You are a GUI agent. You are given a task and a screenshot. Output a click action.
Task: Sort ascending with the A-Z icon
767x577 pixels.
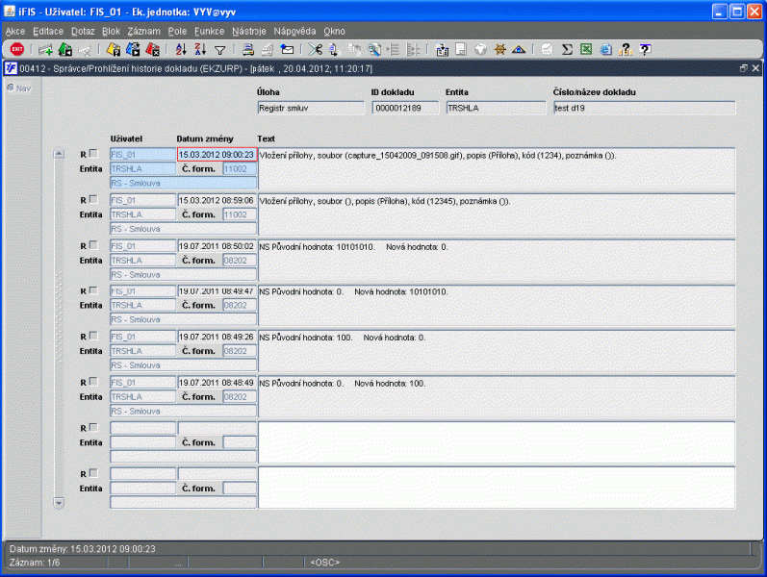point(181,49)
